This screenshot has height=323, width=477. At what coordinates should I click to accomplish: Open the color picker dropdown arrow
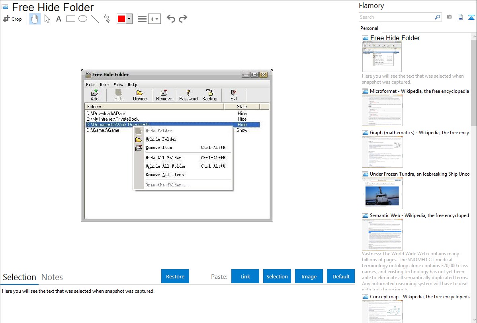[x=129, y=19]
